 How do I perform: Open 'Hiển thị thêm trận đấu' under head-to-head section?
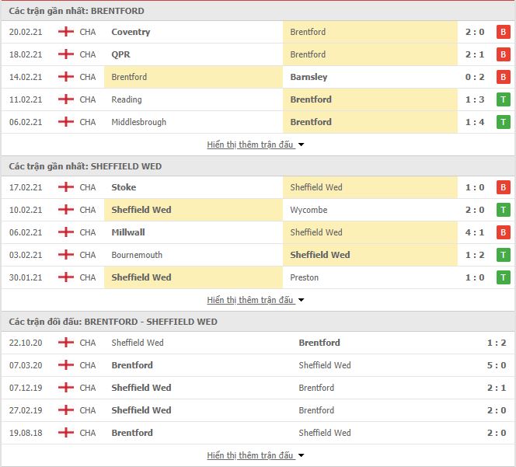click(x=250, y=455)
